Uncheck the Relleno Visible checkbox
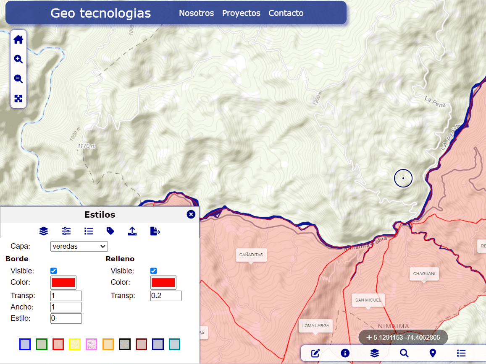Viewport: 486px width, 364px height. (153, 270)
